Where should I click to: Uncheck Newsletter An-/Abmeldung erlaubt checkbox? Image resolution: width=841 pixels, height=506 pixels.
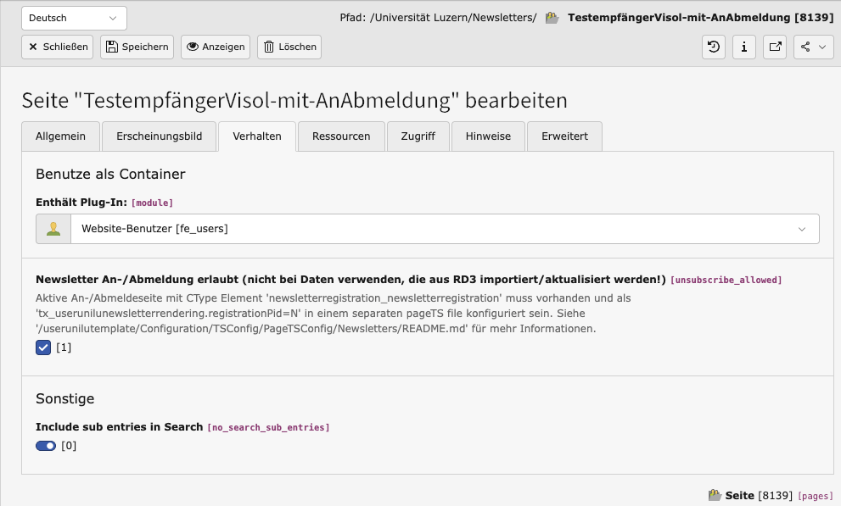pyautogui.click(x=43, y=348)
